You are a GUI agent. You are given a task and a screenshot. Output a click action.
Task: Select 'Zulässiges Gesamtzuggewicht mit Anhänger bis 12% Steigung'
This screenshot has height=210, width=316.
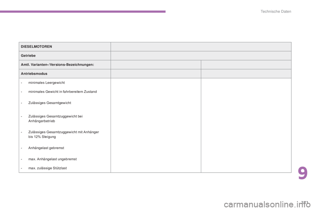point(64,135)
